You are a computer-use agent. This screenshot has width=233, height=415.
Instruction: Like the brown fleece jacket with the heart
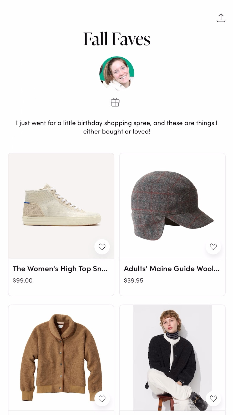102,398
